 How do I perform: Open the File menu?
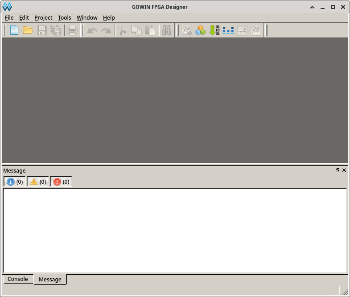pyautogui.click(x=9, y=18)
